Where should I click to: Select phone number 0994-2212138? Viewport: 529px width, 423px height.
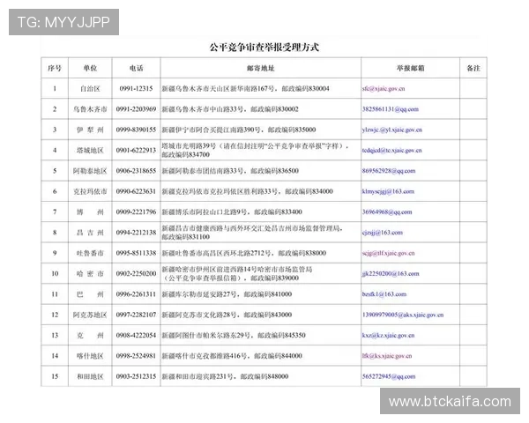[x=137, y=233]
